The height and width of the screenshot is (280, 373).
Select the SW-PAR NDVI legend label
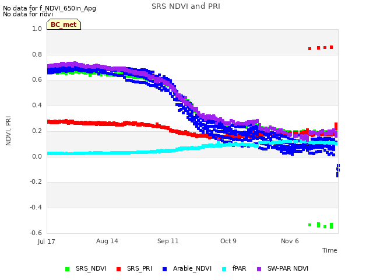288,268
